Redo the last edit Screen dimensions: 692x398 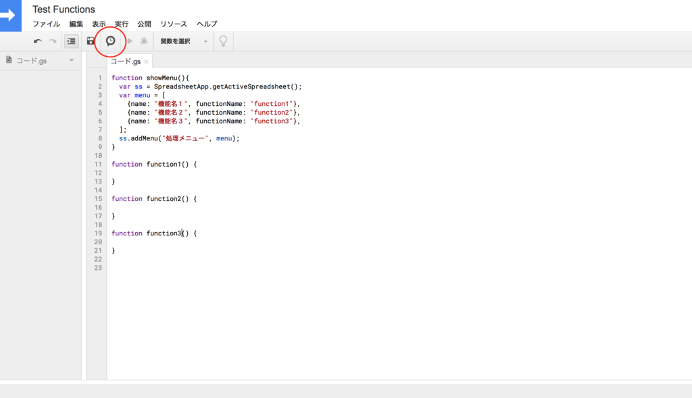coord(53,41)
